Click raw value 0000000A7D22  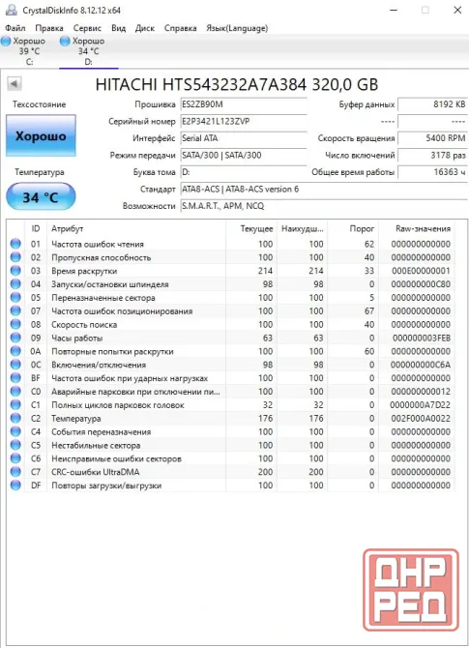point(421,405)
